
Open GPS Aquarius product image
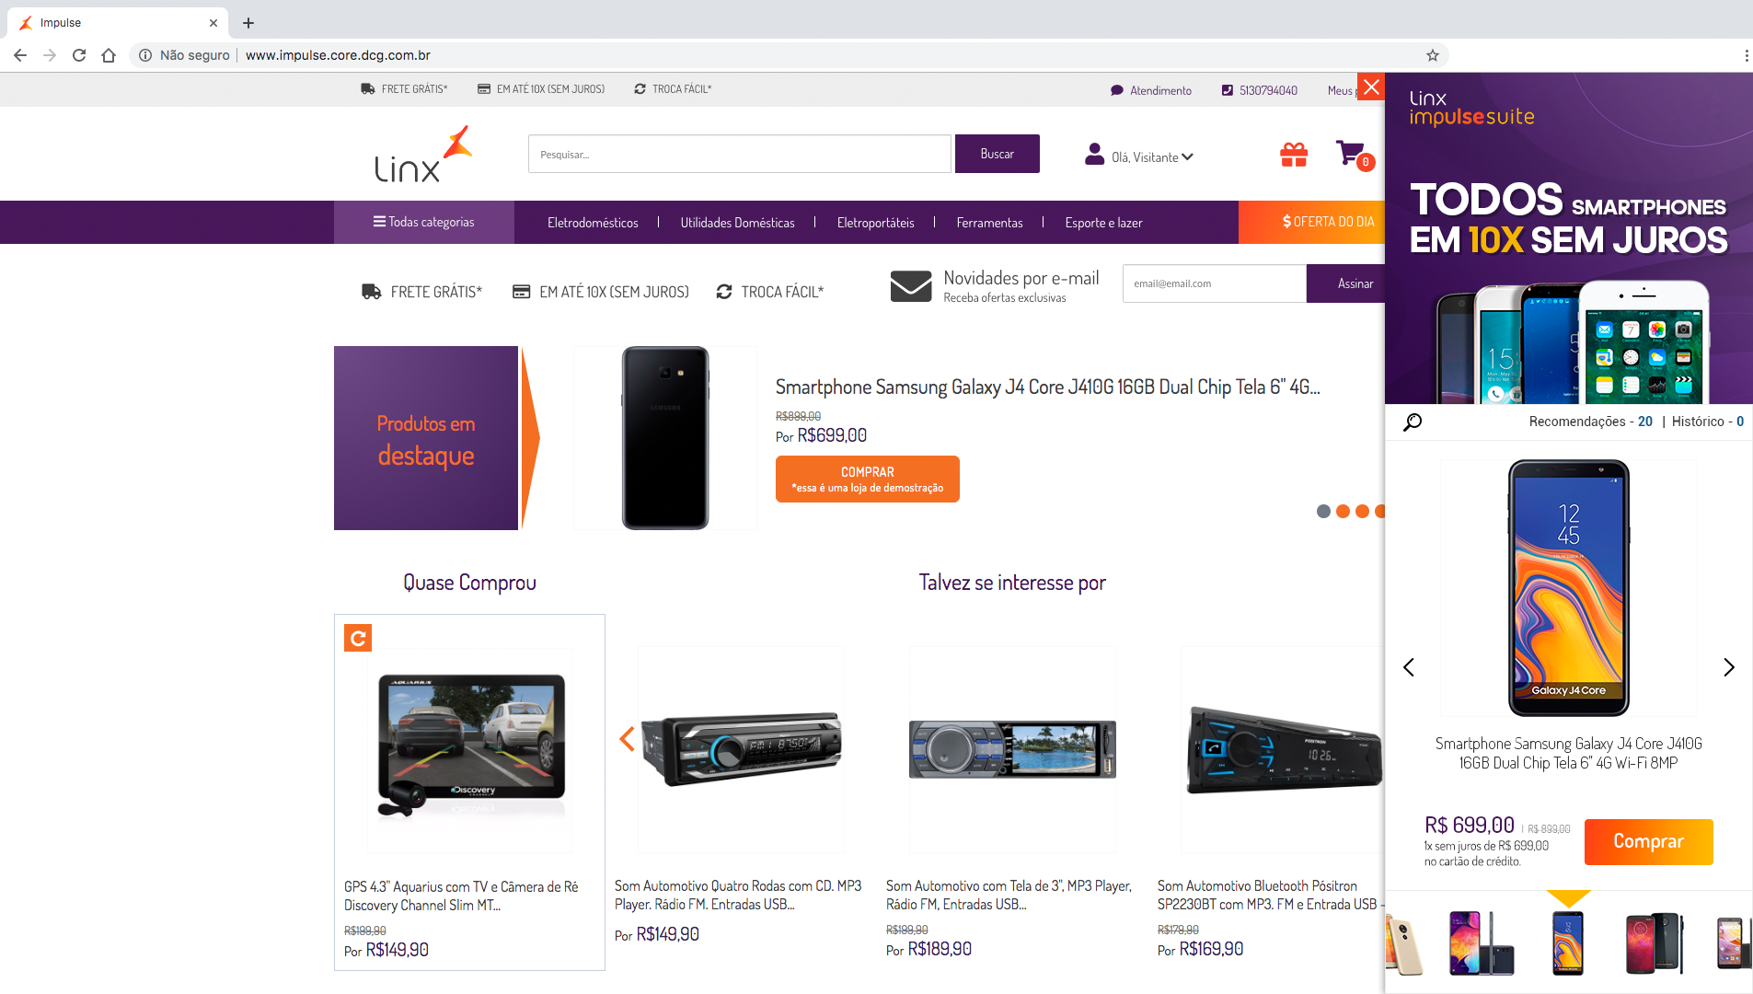point(470,750)
